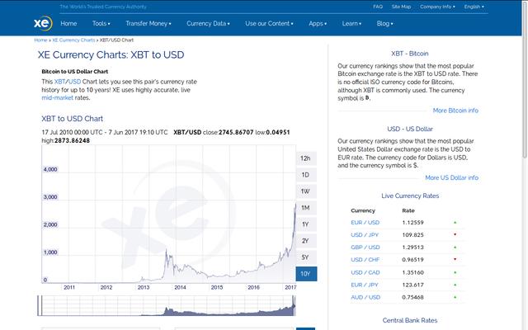The height and width of the screenshot is (330, 528).
Task: Open the USD / JPY rate link
Action: (365, 235)
